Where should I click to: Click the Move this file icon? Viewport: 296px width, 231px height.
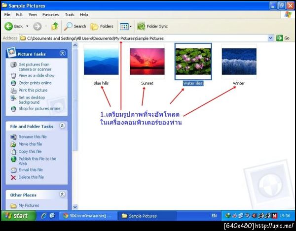(13, 144)
